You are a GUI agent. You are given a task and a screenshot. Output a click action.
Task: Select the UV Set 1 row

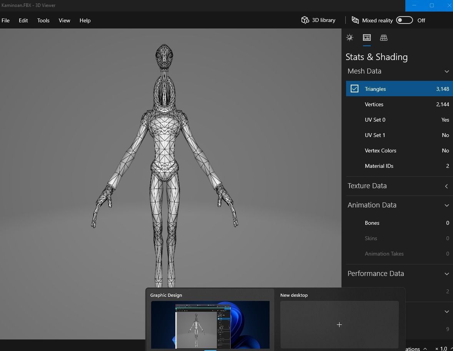coord(399,135)
